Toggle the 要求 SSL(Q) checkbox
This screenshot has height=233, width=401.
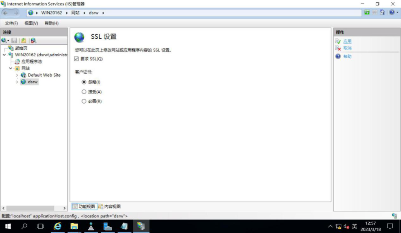(76, 59)
